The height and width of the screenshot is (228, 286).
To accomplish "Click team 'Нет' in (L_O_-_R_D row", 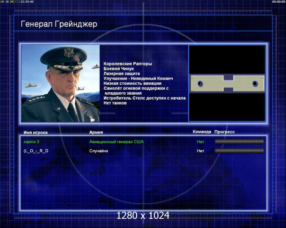I will coord(201,151).
